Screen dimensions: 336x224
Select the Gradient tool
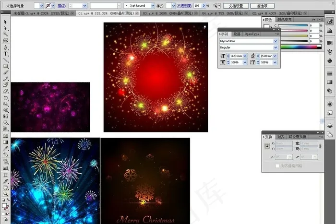(5, 142)
